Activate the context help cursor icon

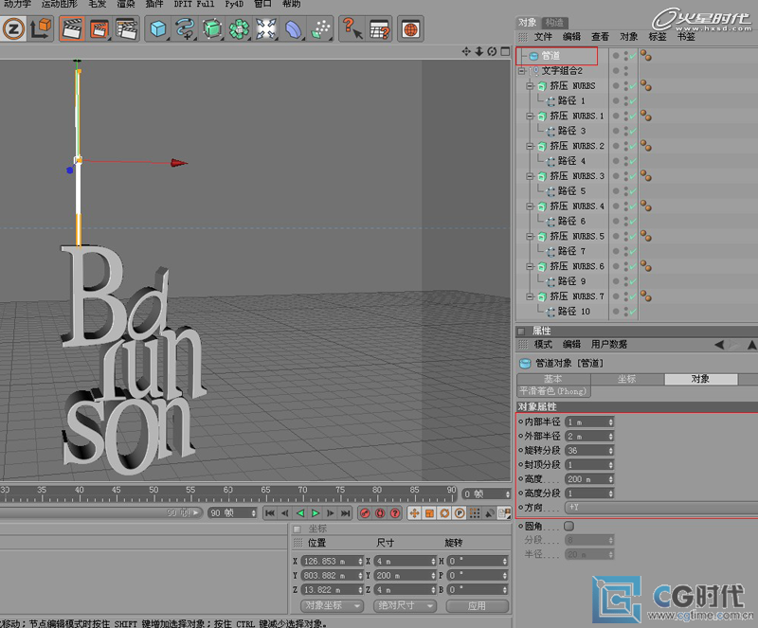point(352,29)
